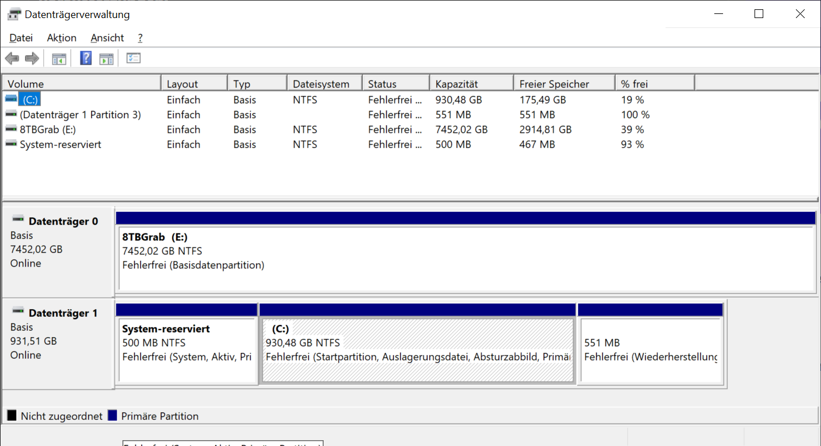This screenshot has height=446, width=821.
Task: Open the ? help menu
Action: pos(140,38)
